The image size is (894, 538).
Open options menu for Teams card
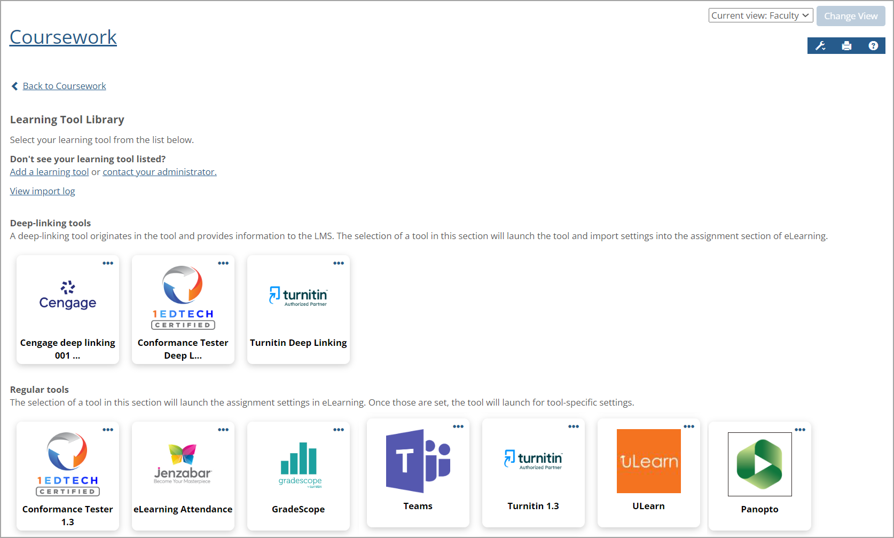coord(458,426)
